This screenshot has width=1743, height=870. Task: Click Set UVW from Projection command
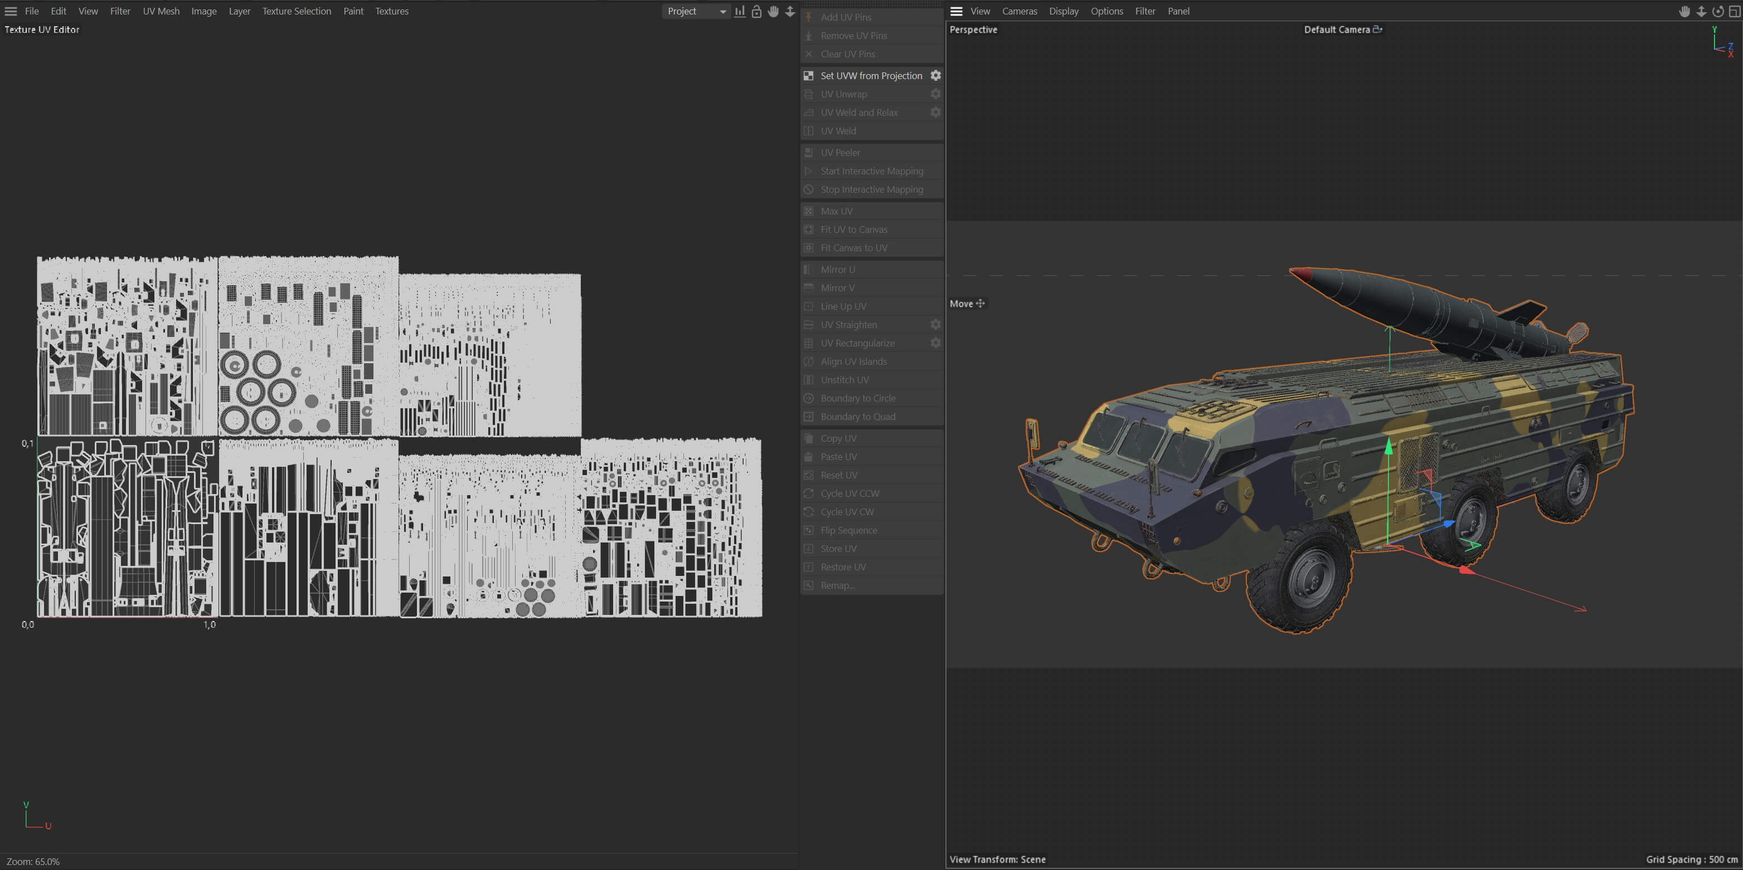871,76
